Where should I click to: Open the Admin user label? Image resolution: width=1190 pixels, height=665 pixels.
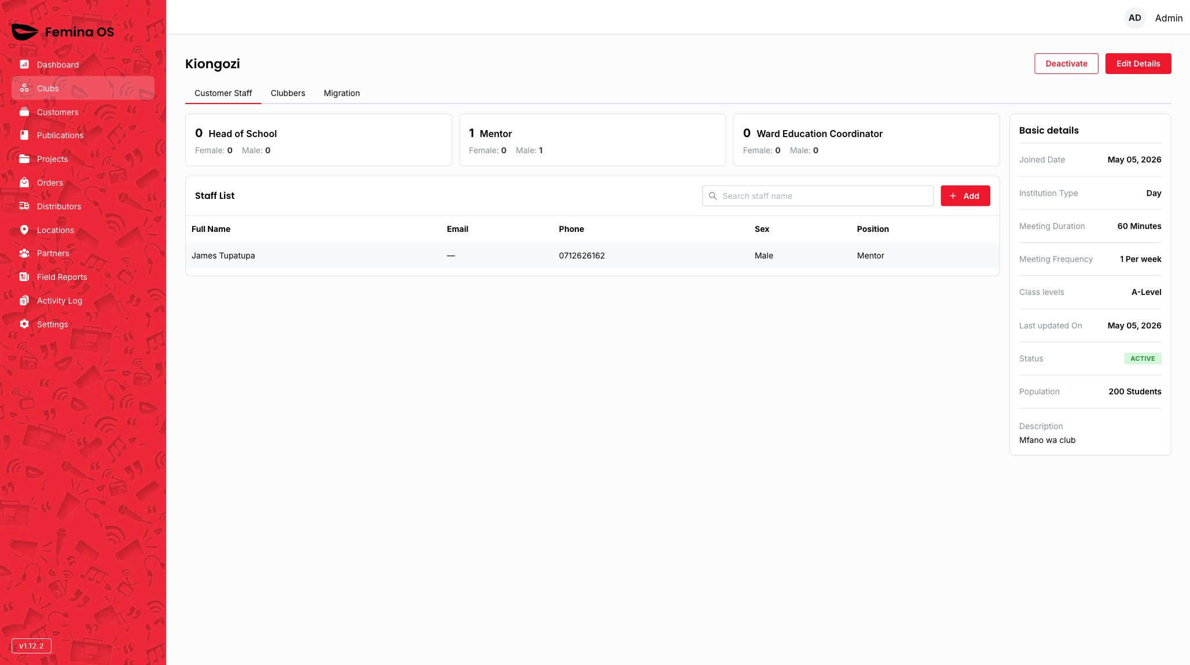[x=1169, y=18]
